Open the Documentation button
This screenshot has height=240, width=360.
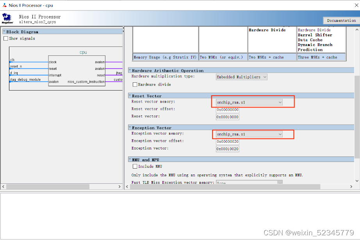[x=341, y=20]
